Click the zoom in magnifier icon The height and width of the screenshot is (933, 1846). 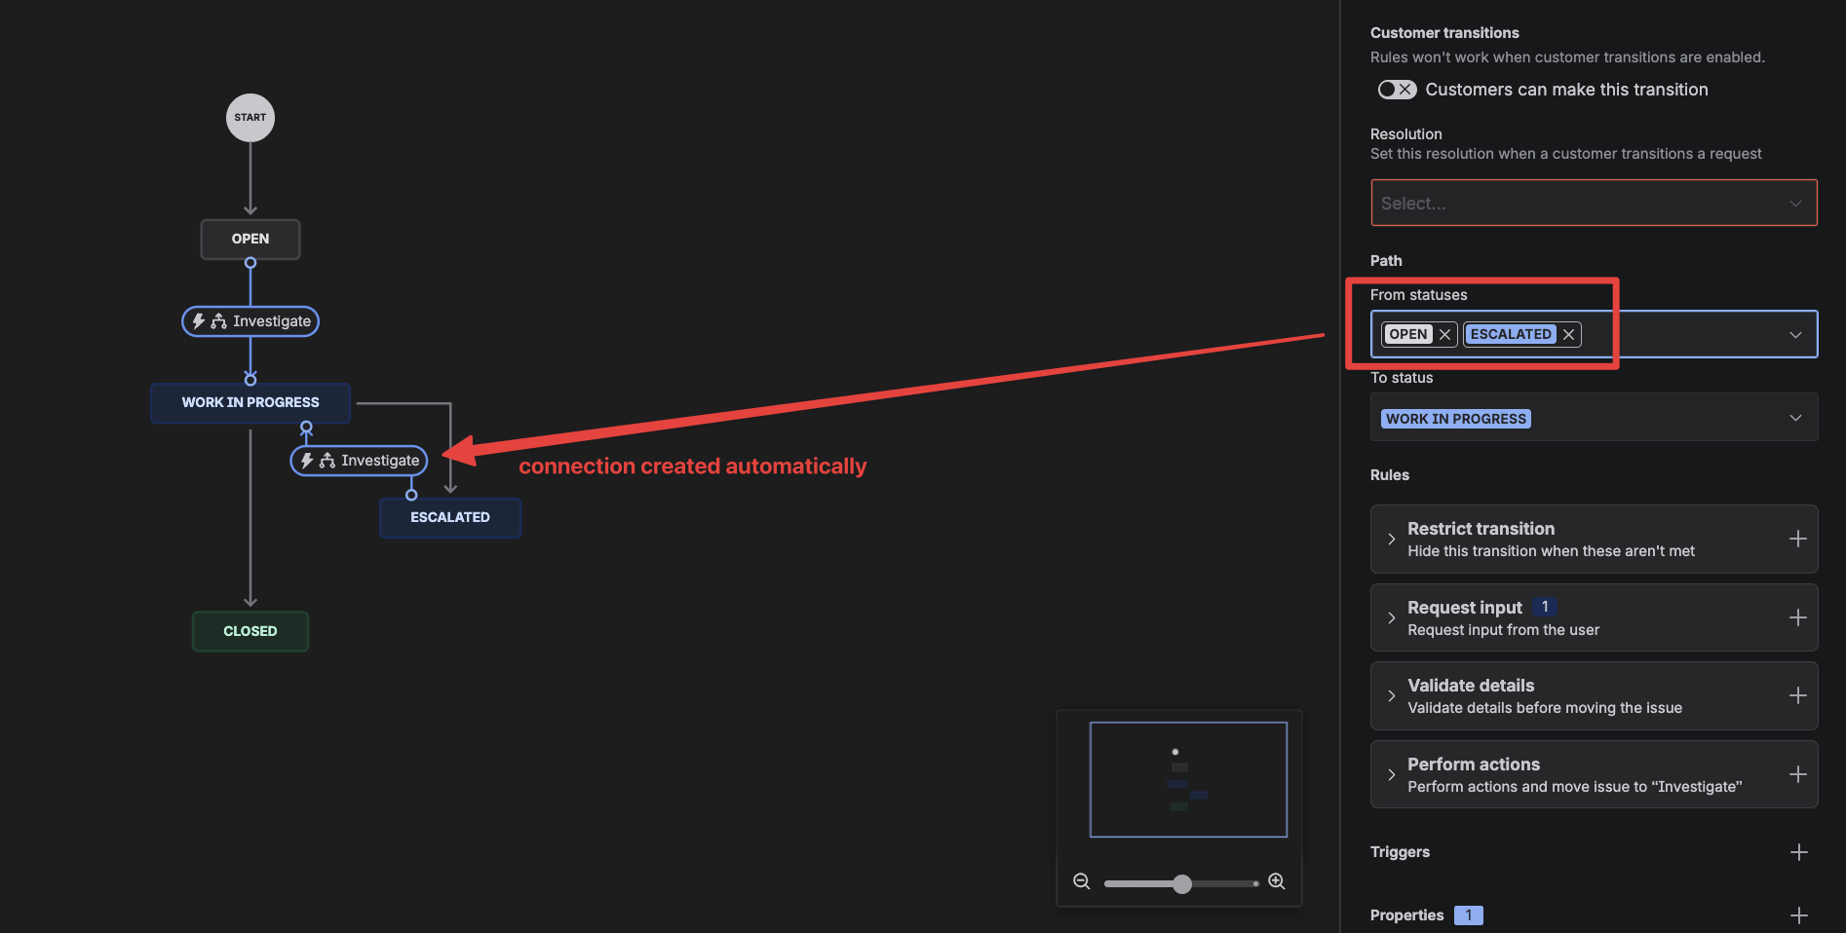pyautogui.click(x=1276, y=881)
